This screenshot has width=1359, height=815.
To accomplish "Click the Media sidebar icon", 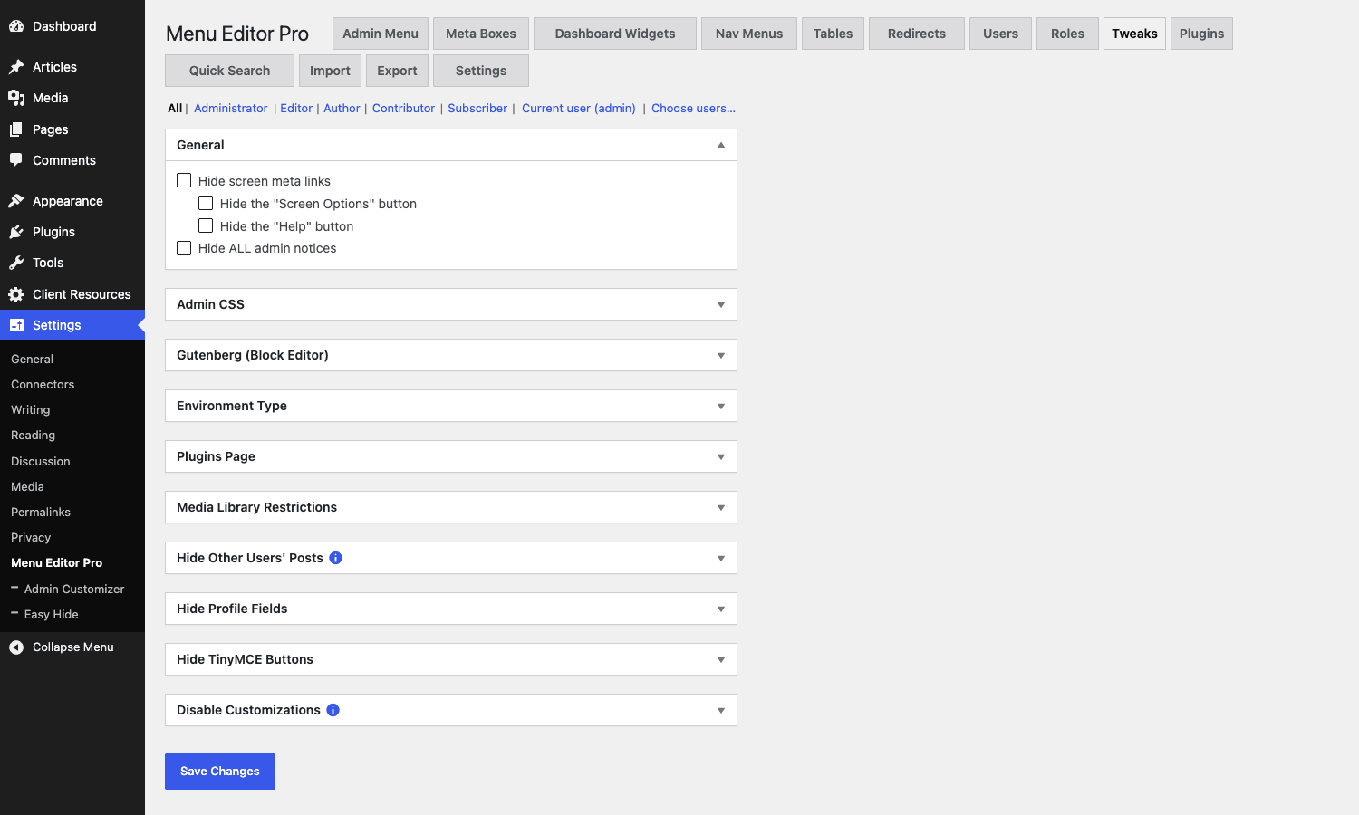I will pyautogui.click(x=16, y=98).
